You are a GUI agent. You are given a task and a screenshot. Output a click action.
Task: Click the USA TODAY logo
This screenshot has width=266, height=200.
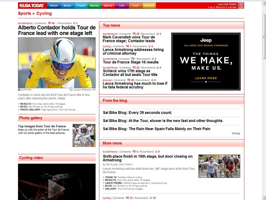click(32, 6)
